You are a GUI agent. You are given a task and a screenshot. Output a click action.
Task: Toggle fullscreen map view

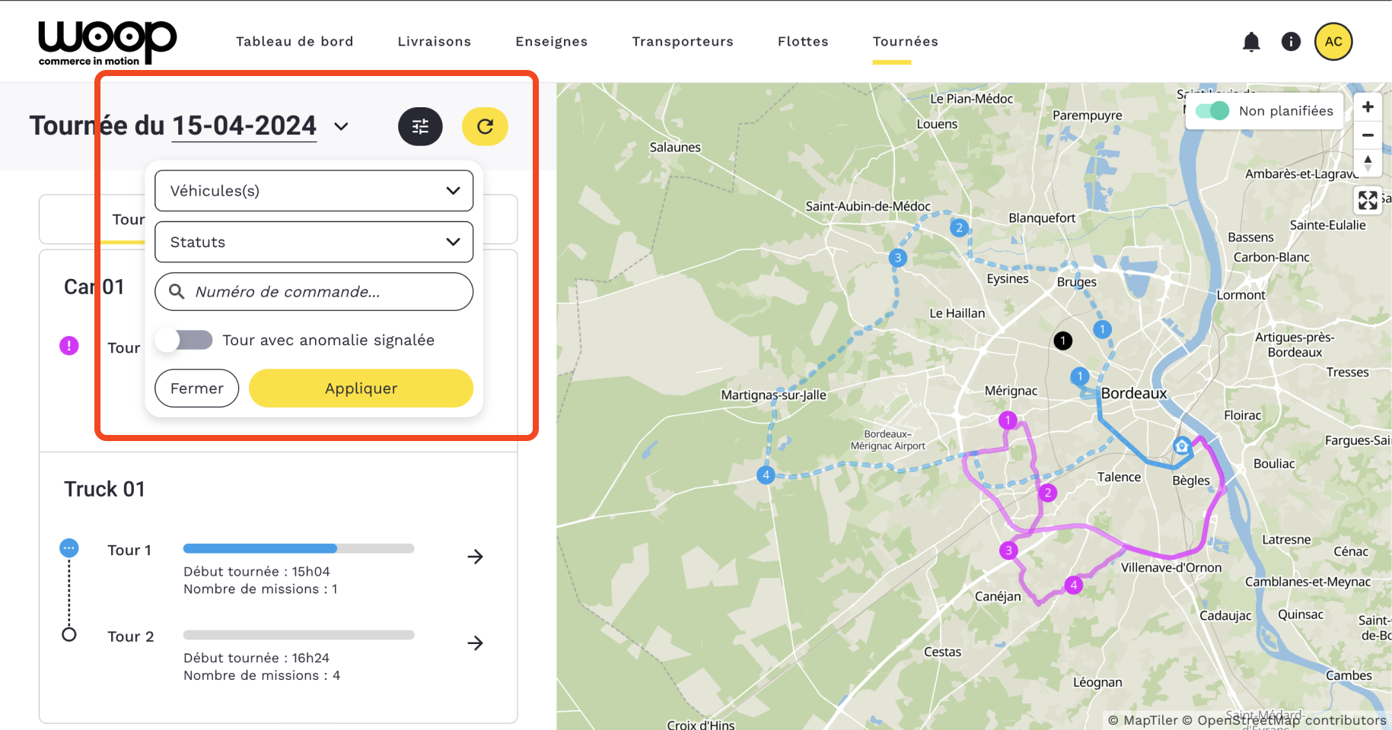[1368, 200]
